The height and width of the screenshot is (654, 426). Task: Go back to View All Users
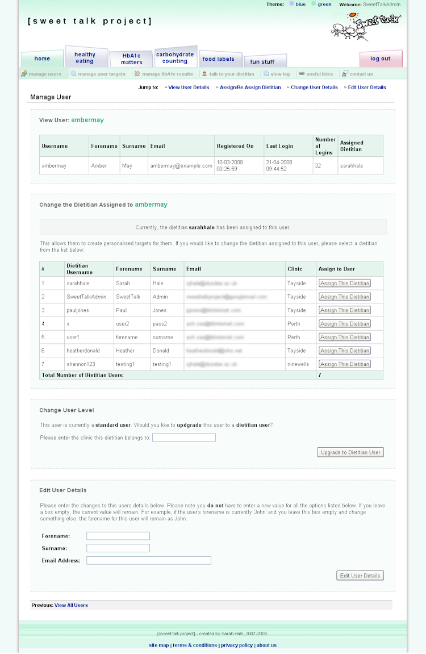click(x=71, y=605)
